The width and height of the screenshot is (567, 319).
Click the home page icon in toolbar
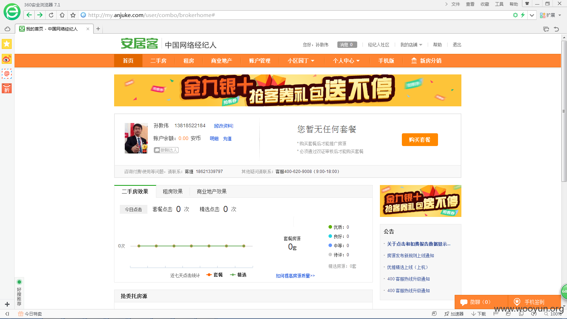[x=62, y=15]
